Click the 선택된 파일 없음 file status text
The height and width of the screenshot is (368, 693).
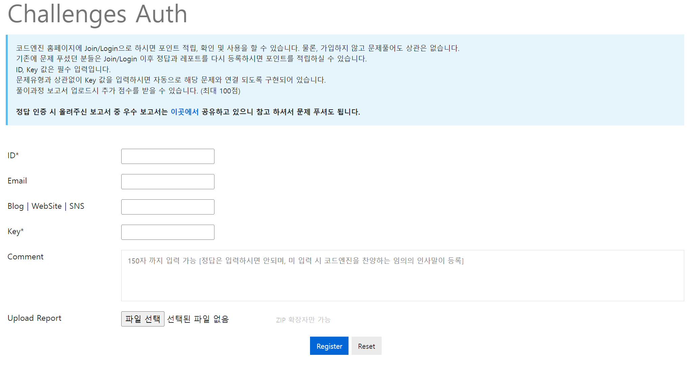[198, 319]
